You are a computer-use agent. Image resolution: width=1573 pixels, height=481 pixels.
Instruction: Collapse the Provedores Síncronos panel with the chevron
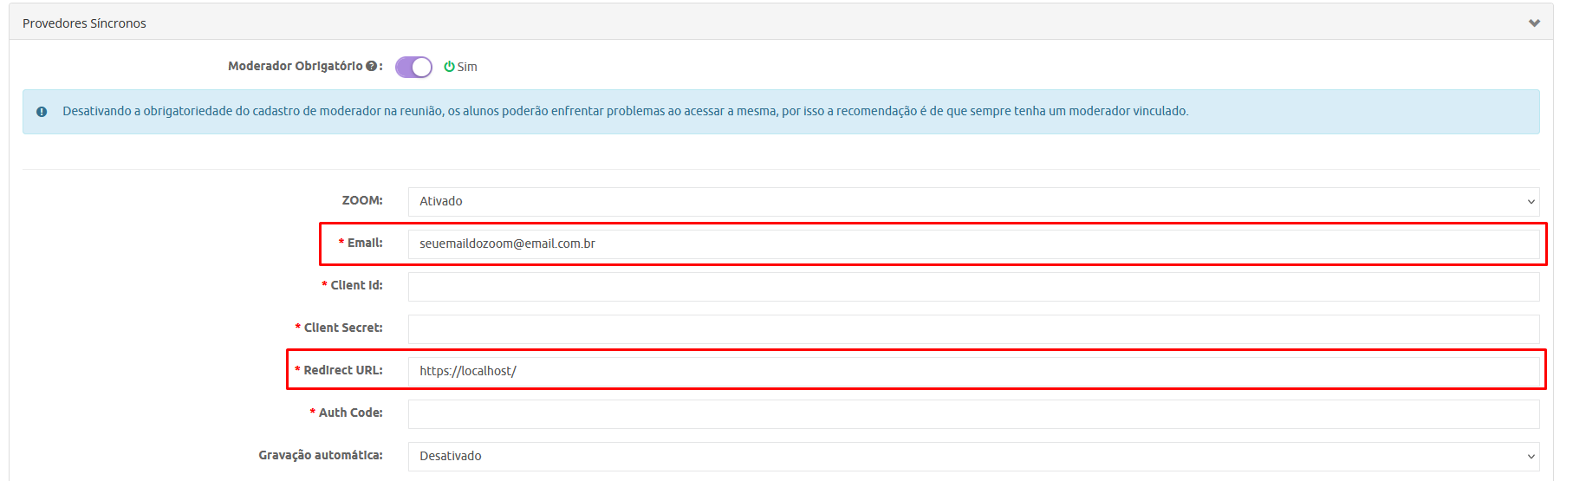[x=1534, y=23]
